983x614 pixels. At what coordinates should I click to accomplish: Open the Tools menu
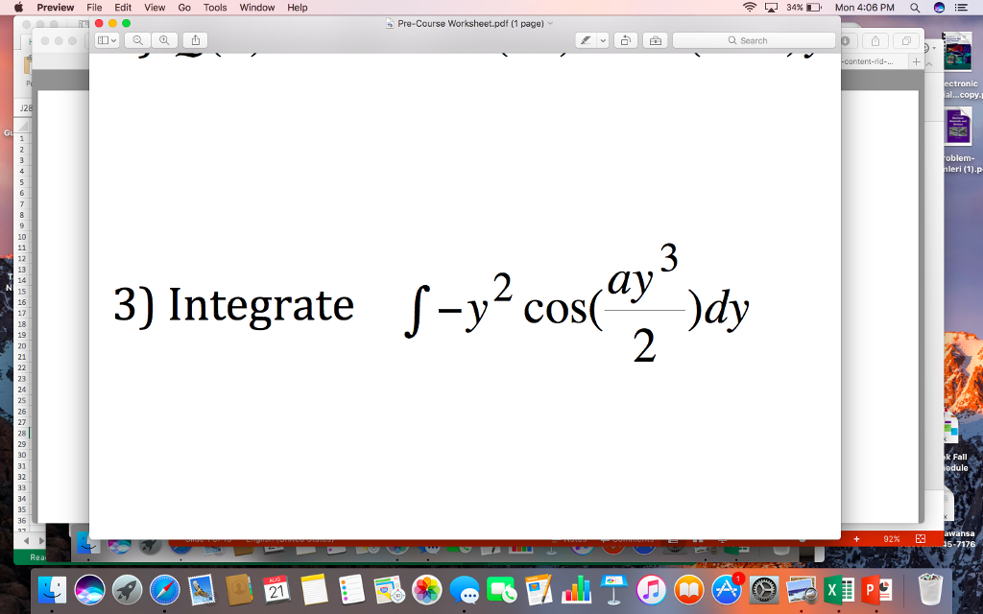point(214,7)
